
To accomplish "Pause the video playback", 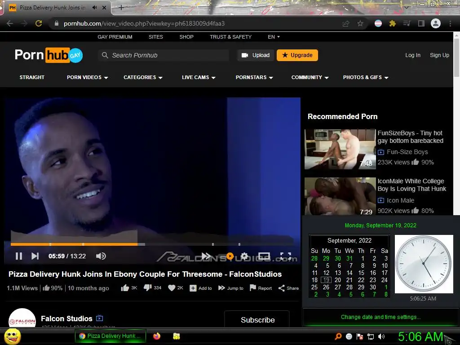I will point(19,256).
